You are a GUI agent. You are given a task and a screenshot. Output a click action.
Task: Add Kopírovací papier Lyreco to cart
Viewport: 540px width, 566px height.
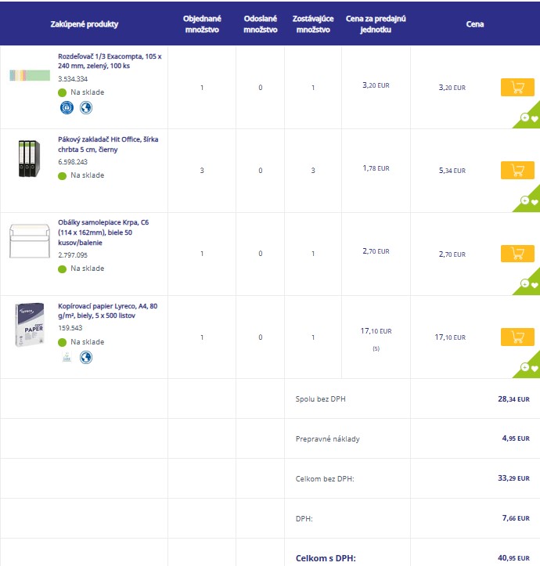coord(517,337)
